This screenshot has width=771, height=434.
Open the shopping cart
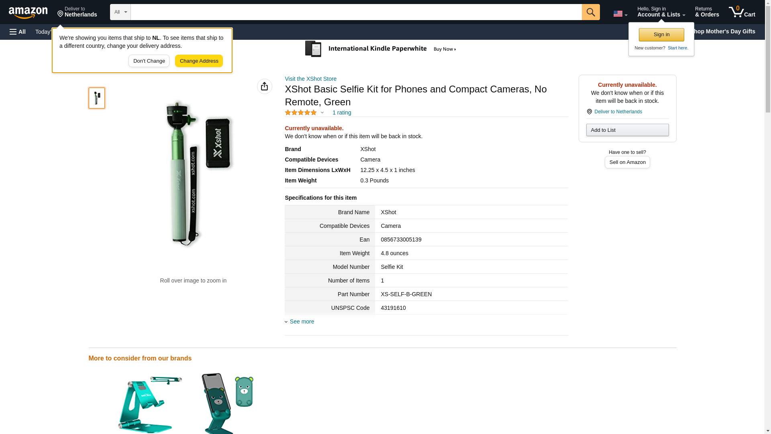[742, 12]
